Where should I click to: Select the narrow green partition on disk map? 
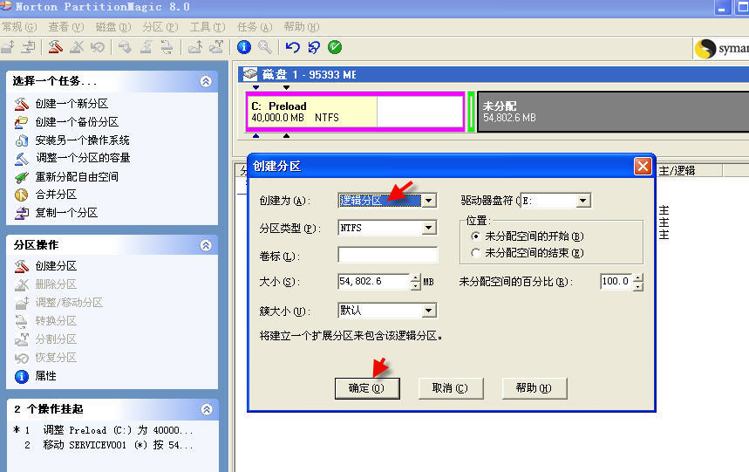click(x=471, y=112)
